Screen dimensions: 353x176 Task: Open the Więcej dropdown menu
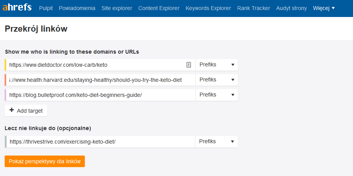point(324,8)
